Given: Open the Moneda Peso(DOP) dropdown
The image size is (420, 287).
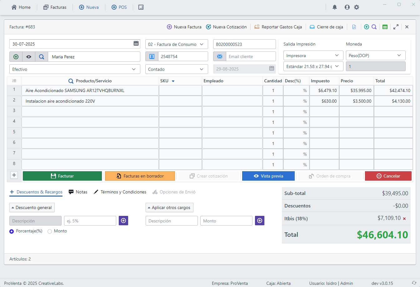Looking at the screenshot, I should pyautogui.click(x=376, y=55).
